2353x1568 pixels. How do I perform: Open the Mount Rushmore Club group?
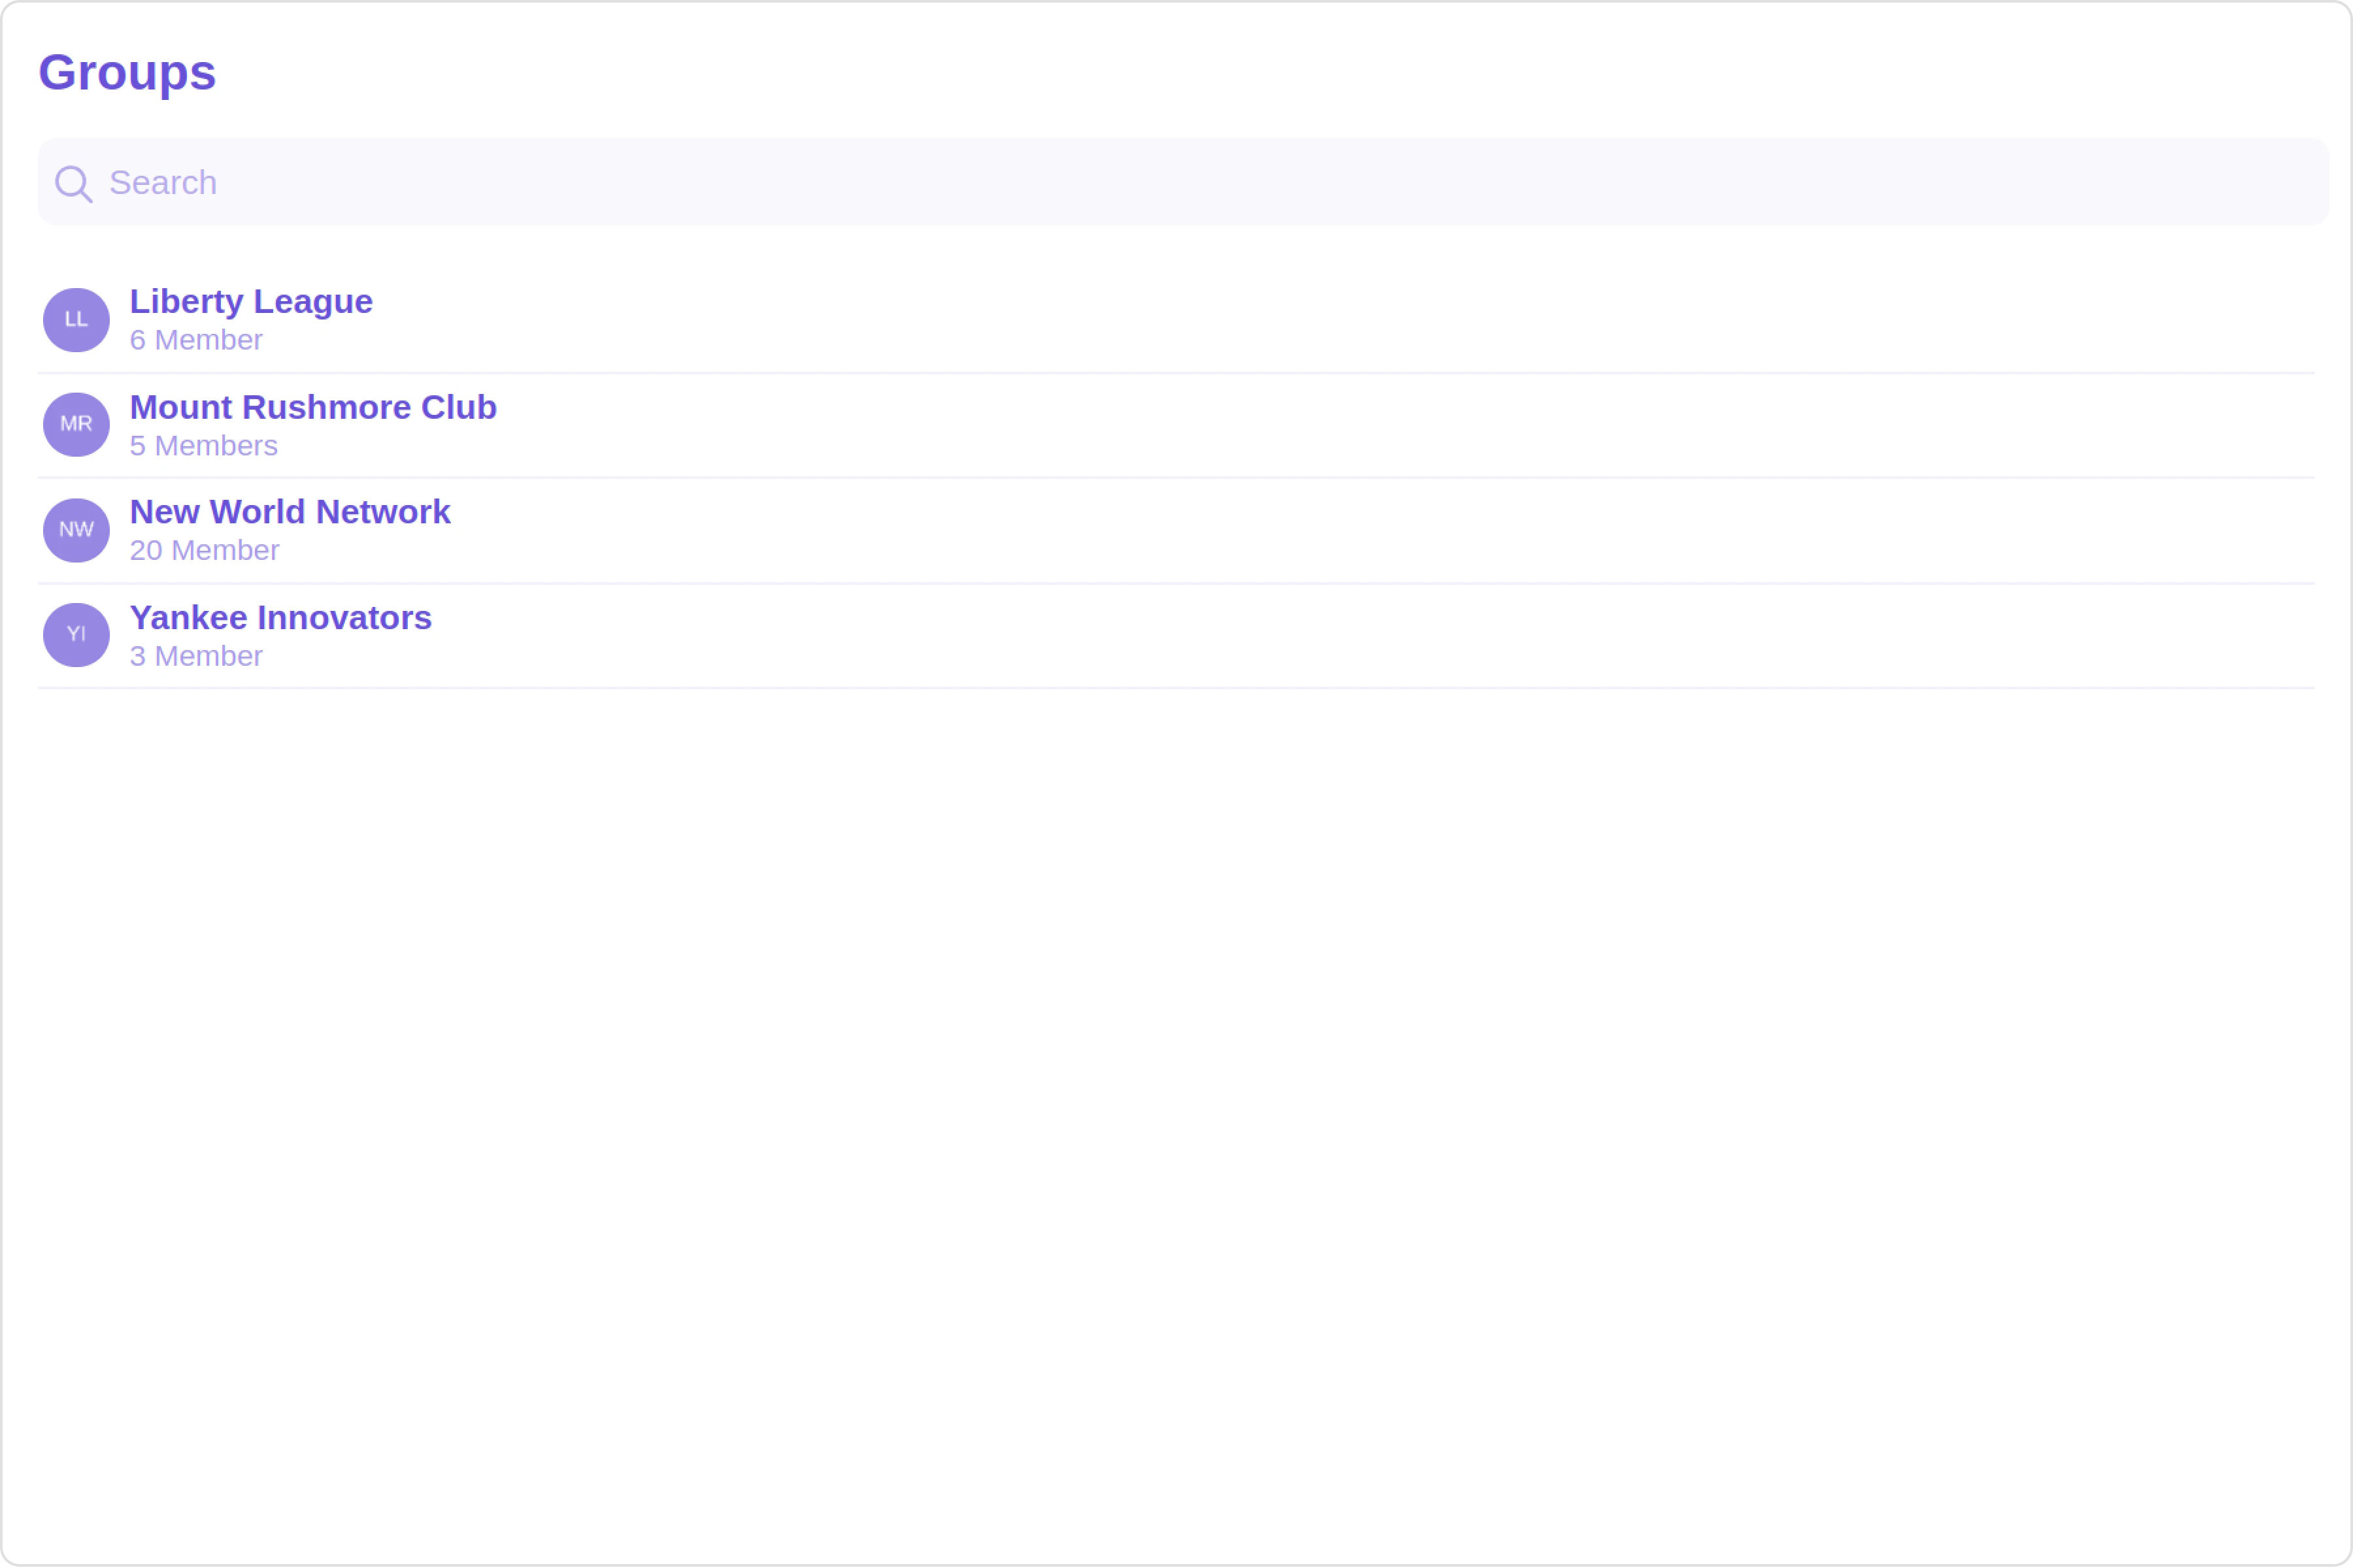(x=313, y=408)
